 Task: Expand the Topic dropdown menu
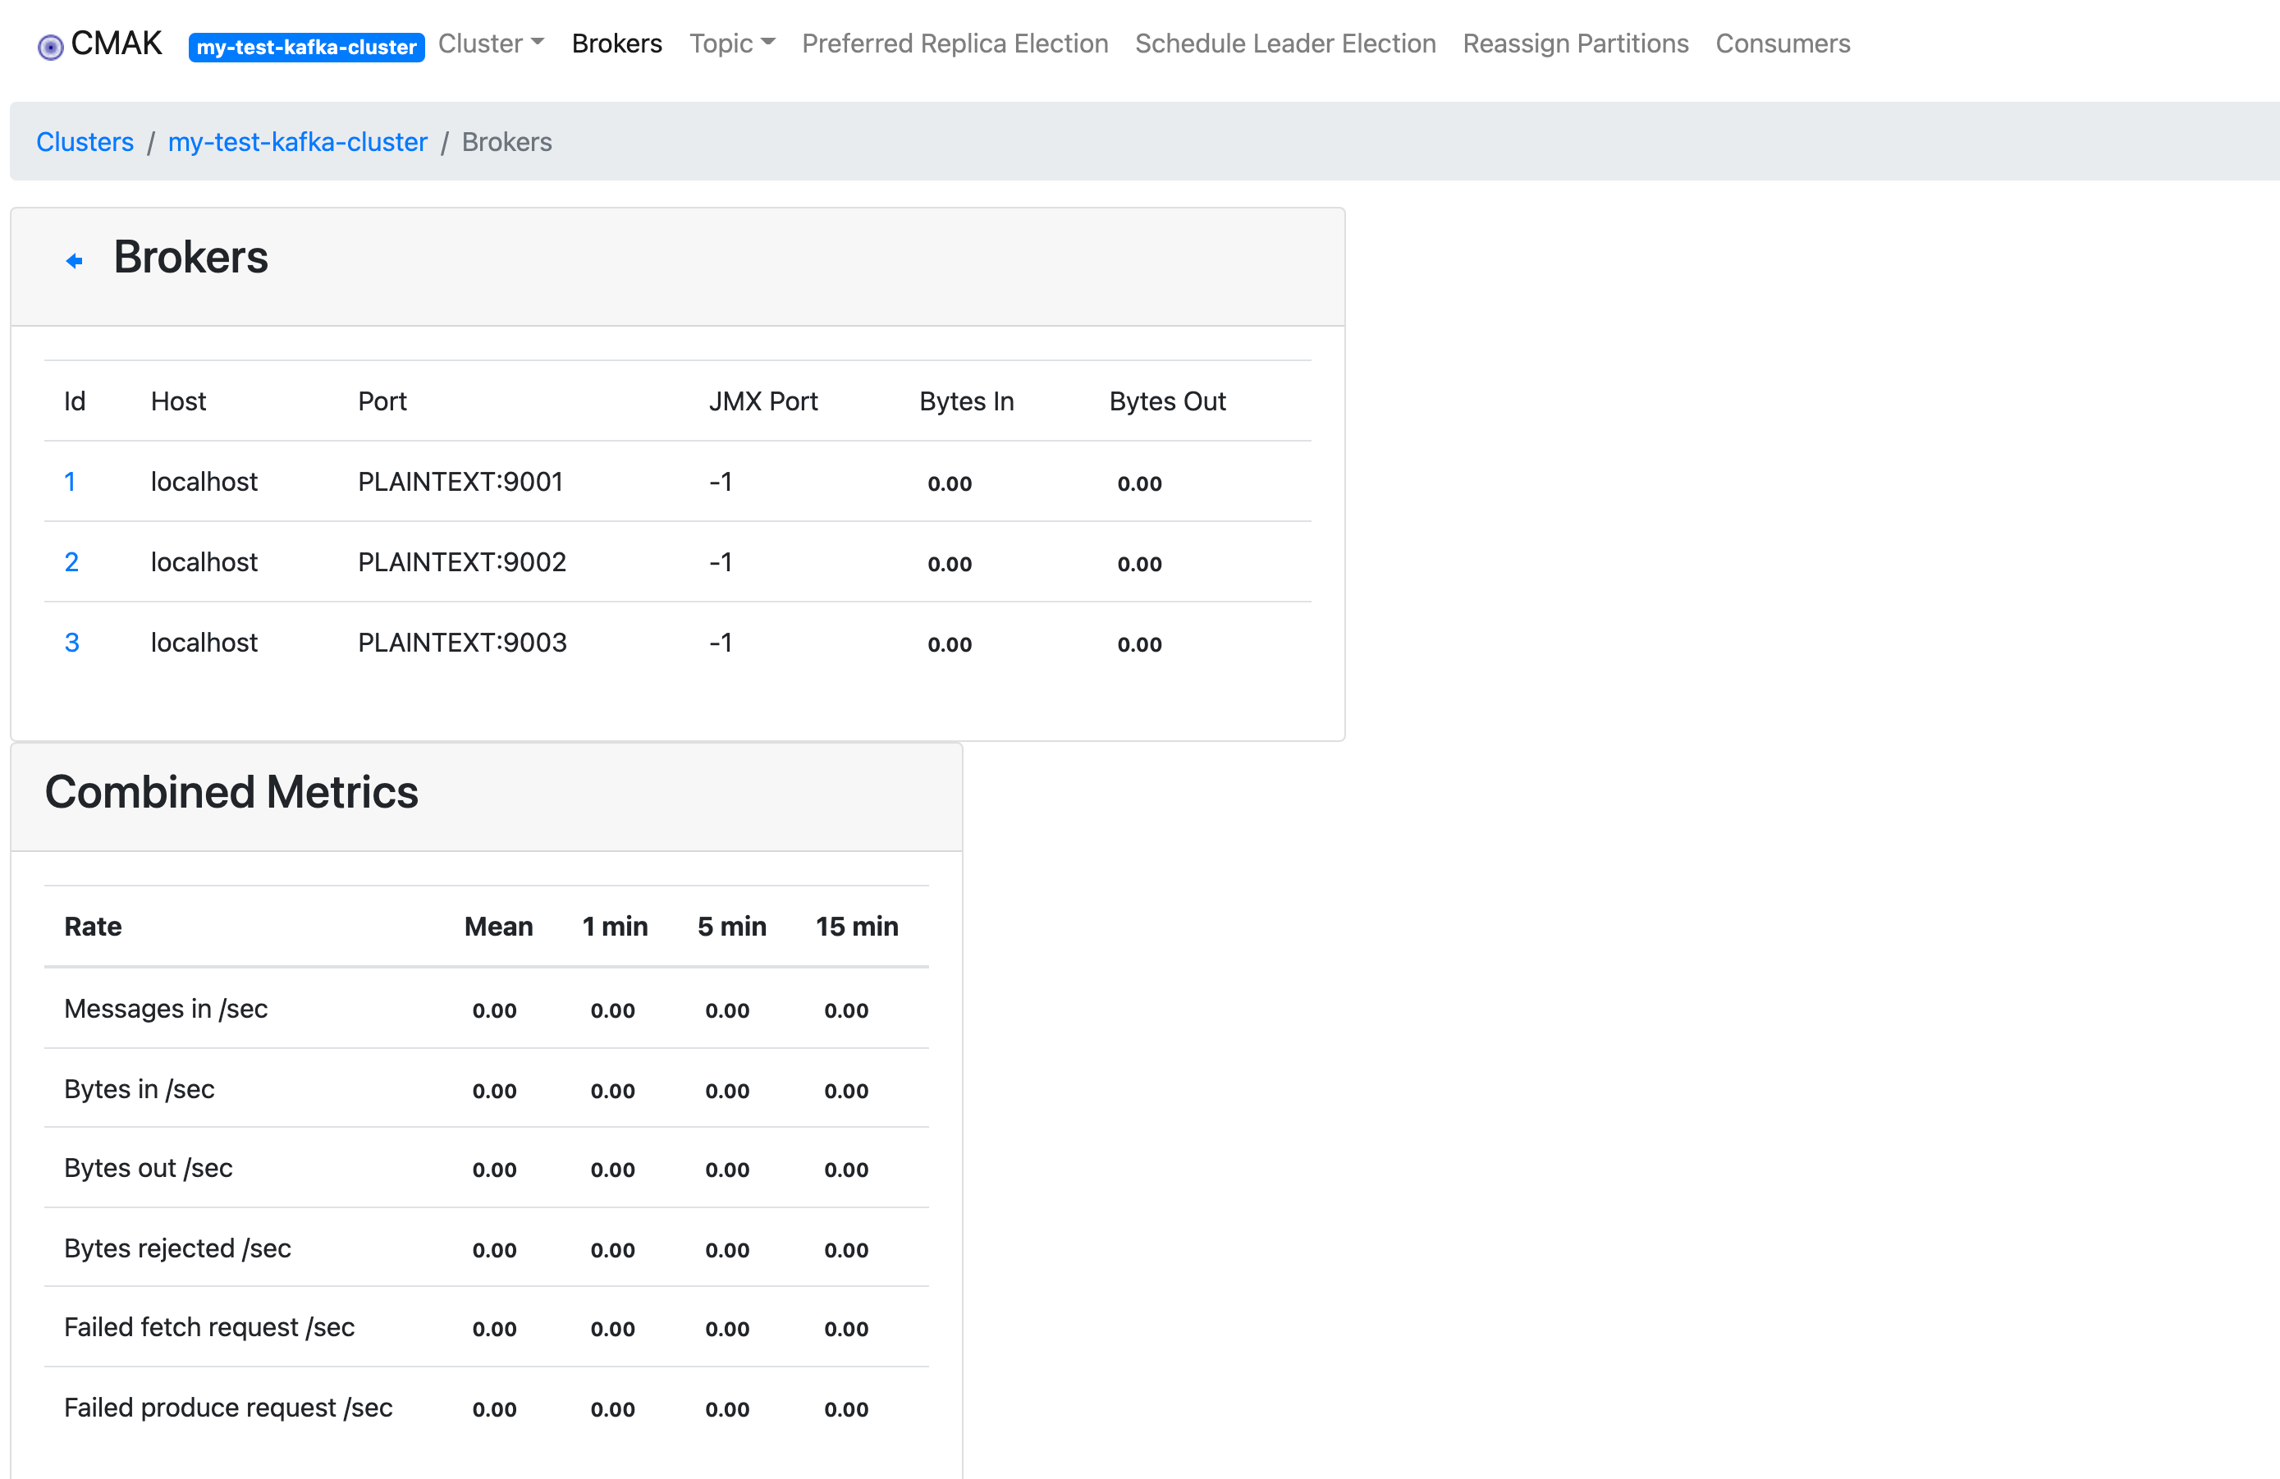tap(731, 43)
